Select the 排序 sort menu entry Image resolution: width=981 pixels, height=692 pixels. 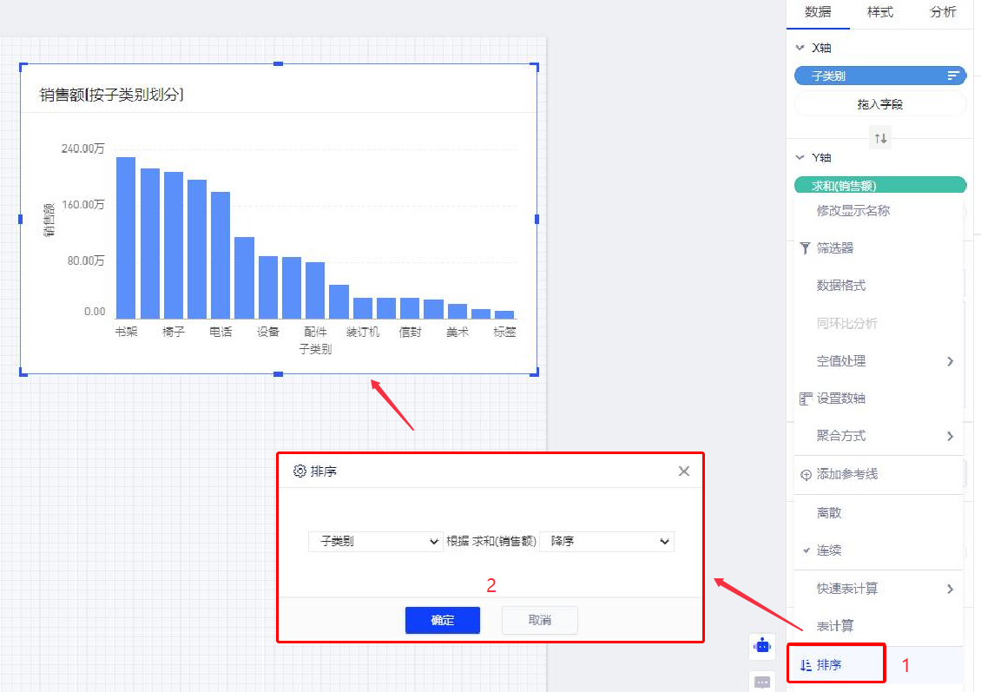pos(829,665)
